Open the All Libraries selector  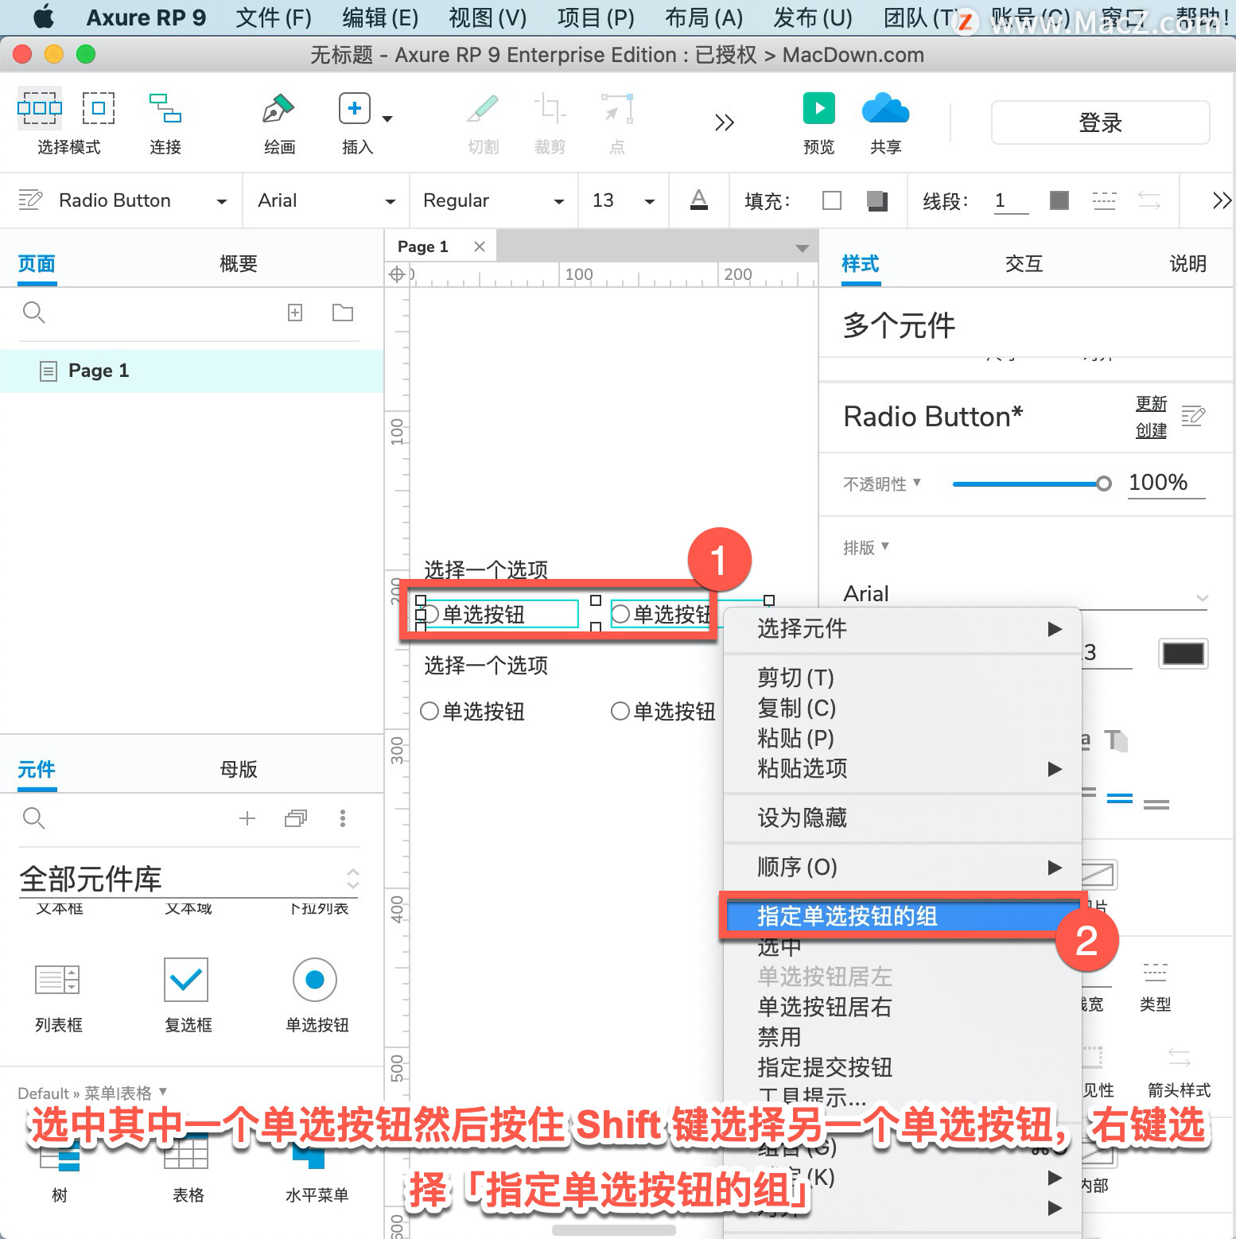tap(189, 879)
